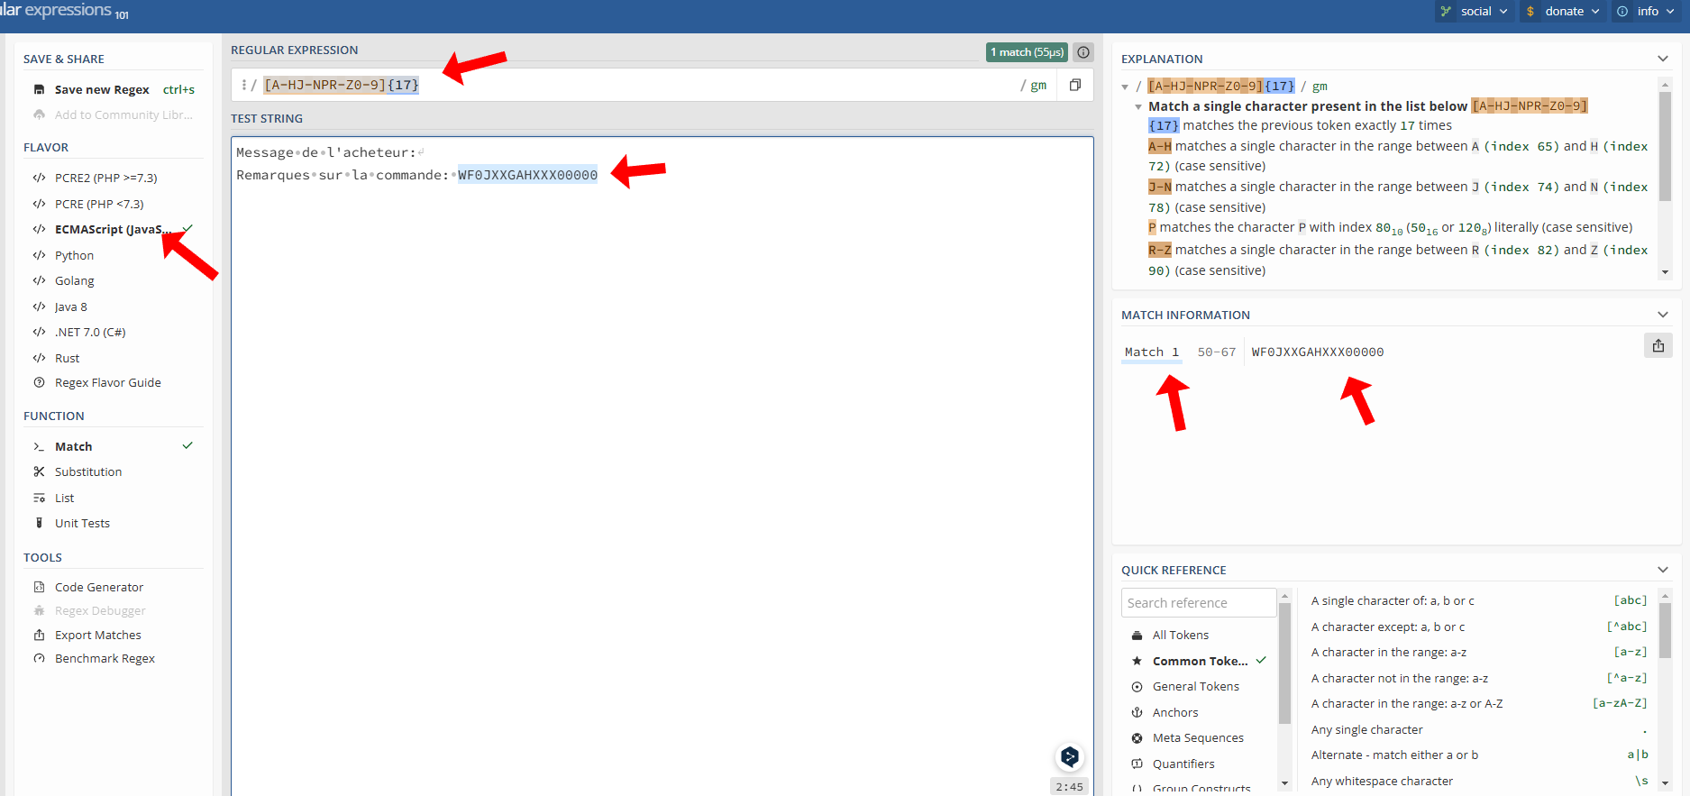
Task: Switch function to Substitution
Action: point(87,471)
